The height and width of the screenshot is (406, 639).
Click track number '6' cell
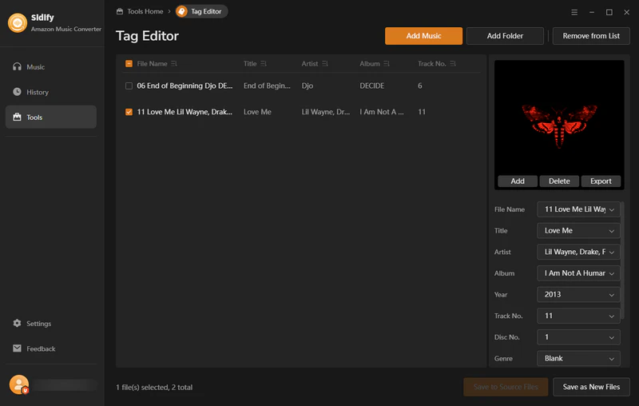coord(420,86)
